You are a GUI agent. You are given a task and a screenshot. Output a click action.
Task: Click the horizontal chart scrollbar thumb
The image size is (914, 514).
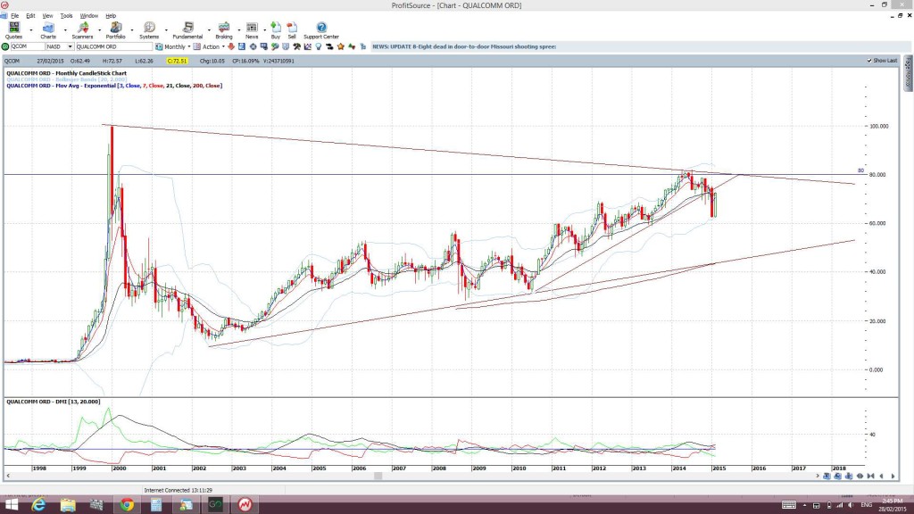[x=378, y=477]
